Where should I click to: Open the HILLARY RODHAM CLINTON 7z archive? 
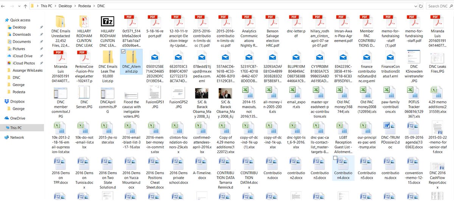[x=107, y=23]
